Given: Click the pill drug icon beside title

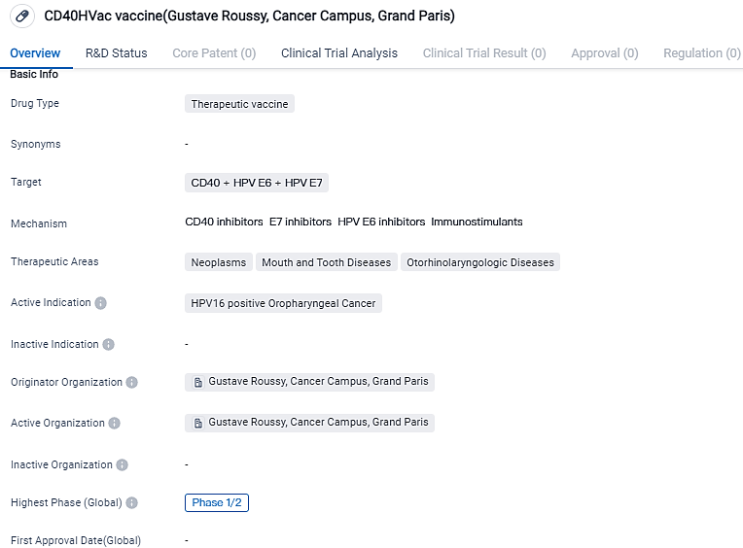Looking at the screenshot, I should pyautogui.click(x=23, y=17).
